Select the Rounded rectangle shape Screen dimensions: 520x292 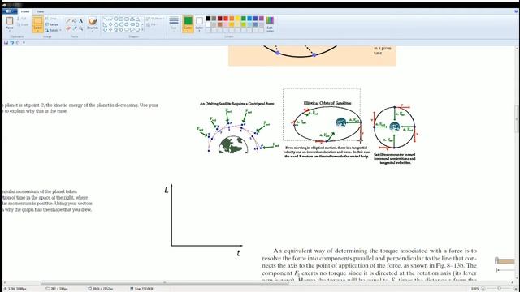[127, 19]
